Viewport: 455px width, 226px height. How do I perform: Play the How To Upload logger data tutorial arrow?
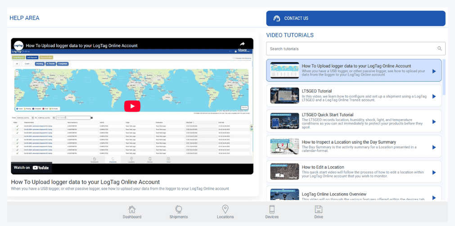pyautogui.click(x=434, y=71)
